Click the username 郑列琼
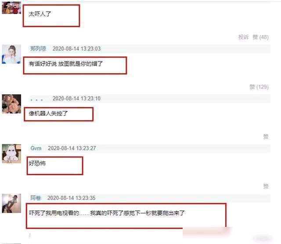The height and width of the screenshot is (244, 281). 38,49
